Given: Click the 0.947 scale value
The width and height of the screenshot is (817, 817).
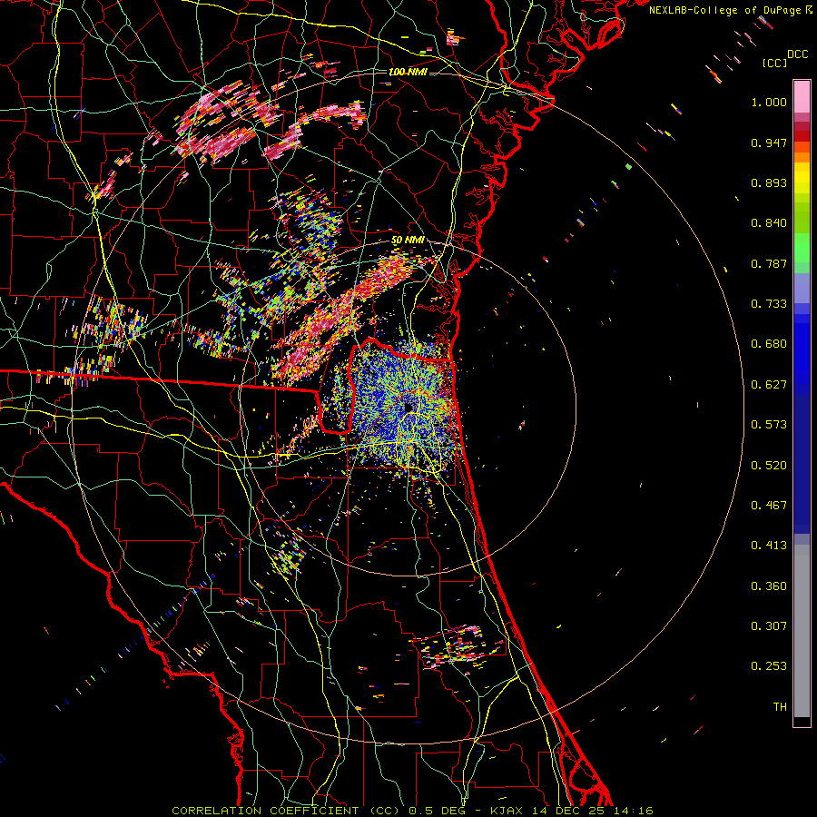Looking at the screenshot, I should [x=769, y=143].
